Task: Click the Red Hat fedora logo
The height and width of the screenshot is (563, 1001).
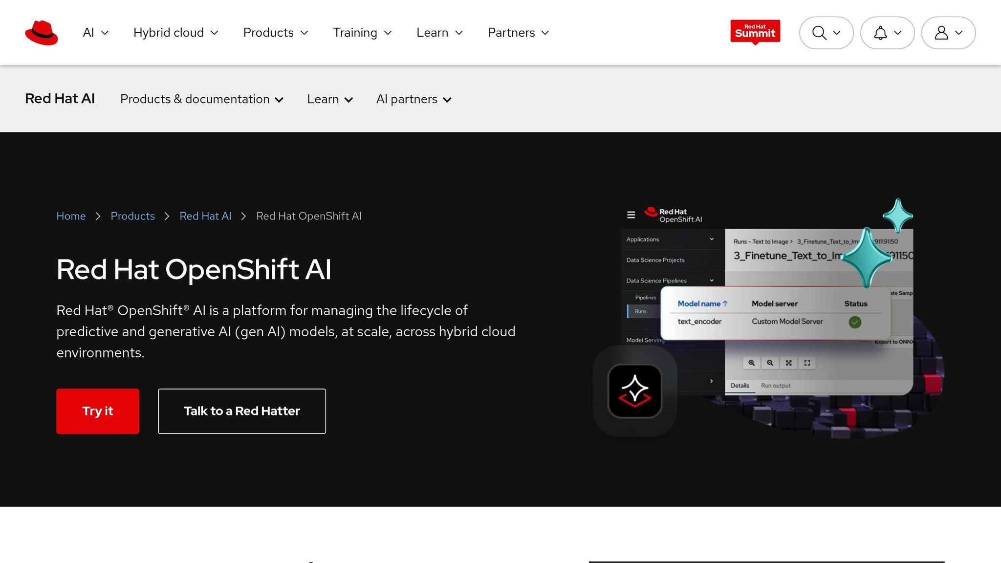Action: click(x=42, y=33)
